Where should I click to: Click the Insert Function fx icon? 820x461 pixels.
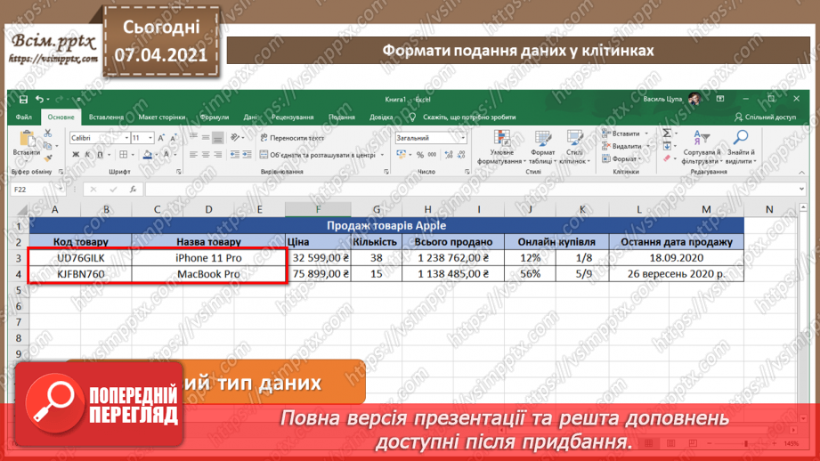coord(134,190)
